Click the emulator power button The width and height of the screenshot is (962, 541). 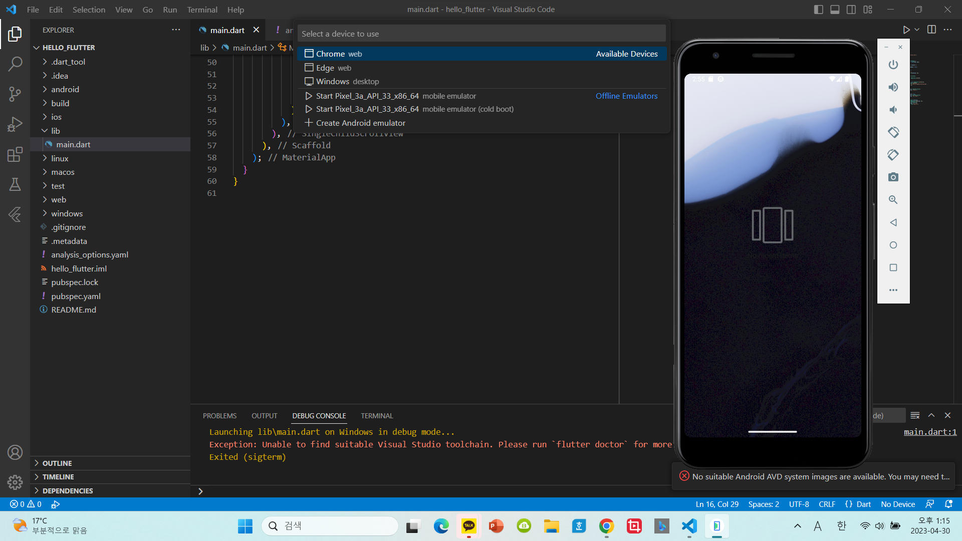[893, 65]
